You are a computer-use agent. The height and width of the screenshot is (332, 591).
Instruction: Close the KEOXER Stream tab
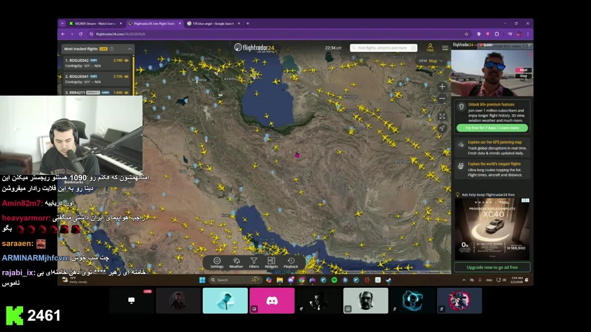[121, 24]
